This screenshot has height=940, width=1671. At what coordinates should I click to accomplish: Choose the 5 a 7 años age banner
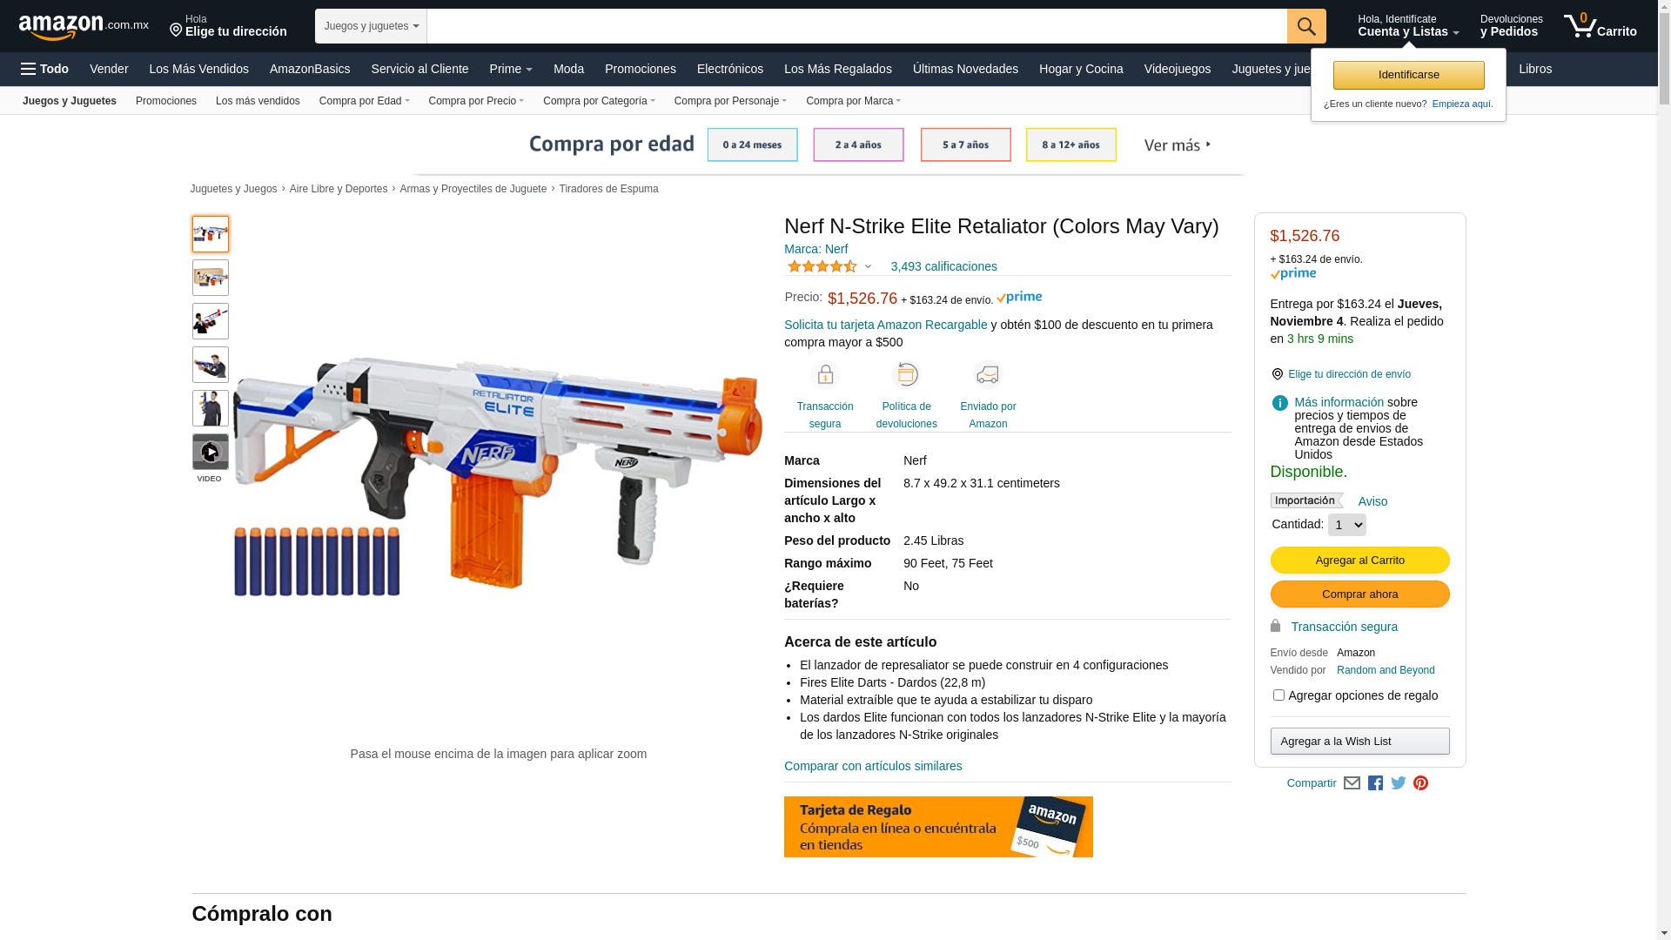click(965, 144)
